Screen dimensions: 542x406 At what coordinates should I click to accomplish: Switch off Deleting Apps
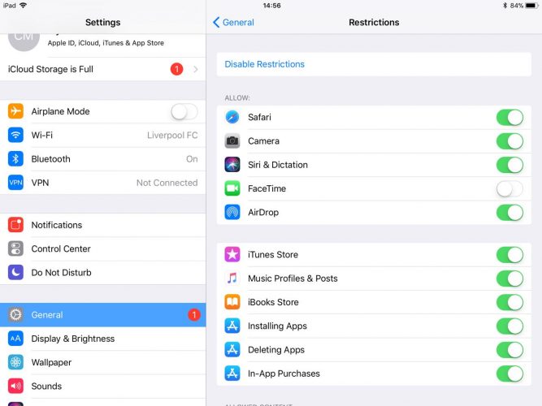(x=509, y=350)
